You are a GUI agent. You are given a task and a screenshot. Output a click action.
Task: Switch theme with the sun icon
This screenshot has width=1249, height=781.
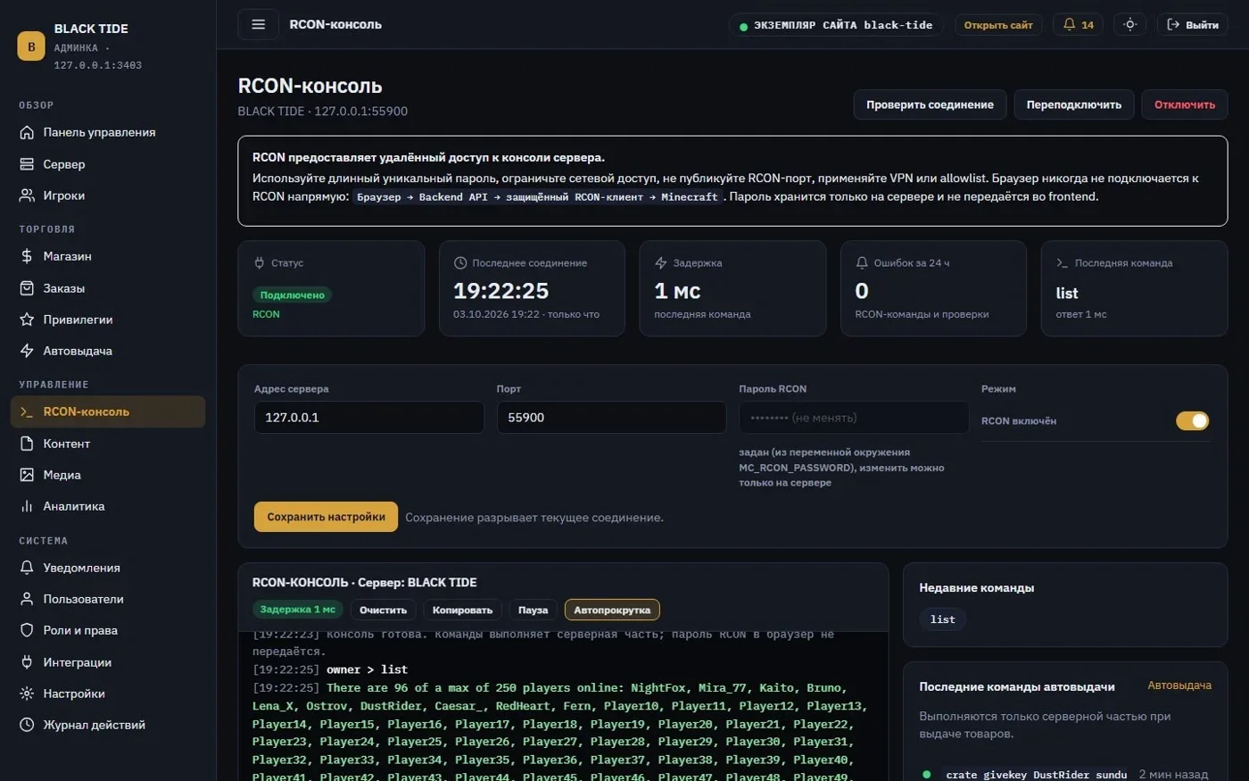click(1129, 25)
